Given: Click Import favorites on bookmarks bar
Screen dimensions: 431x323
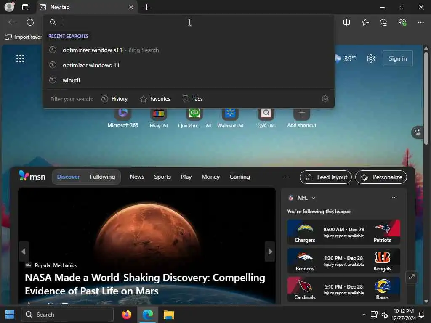Looking at the screenshot, I should [x=24, y=37].
